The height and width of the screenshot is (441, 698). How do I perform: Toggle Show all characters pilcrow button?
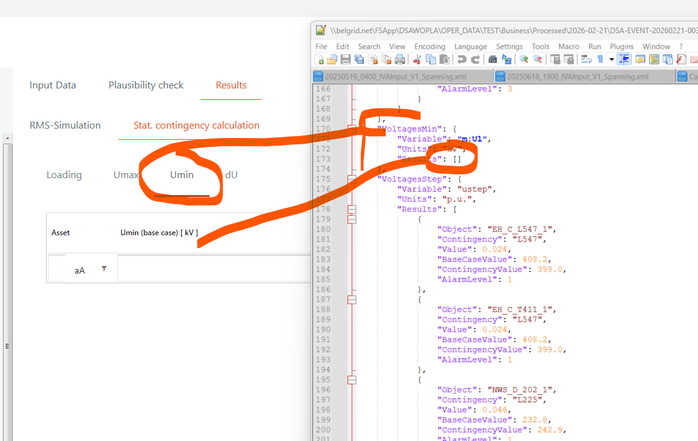tap(600, 60)
